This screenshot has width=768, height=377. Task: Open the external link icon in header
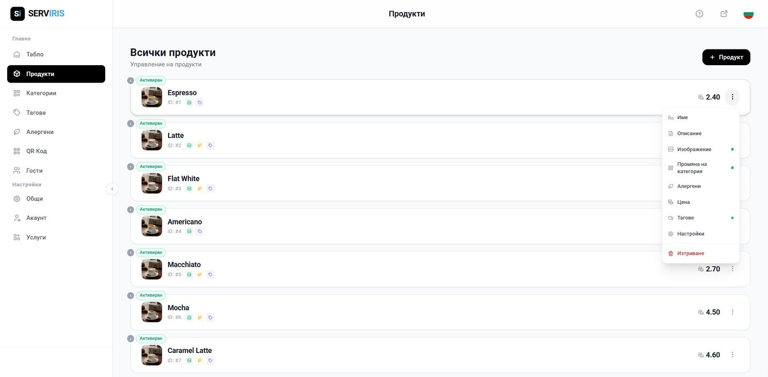724,14
